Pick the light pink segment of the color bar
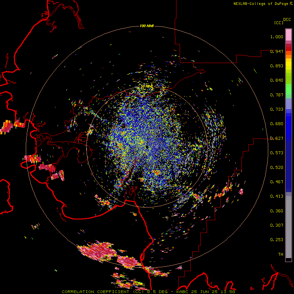This screenshot has height=294, width=294. coord(288,35)
